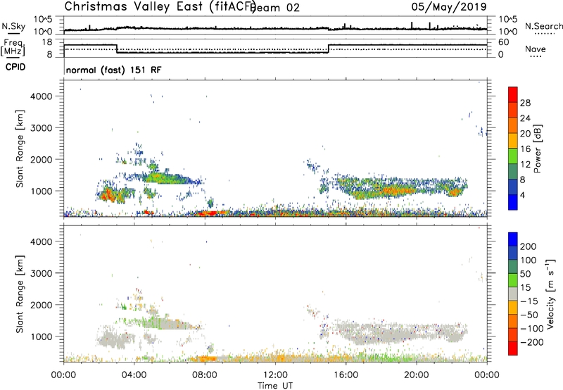Viewport: 563px width, 390px height.
Task: Click the 'Beam 02' label
Action: (275, 8)
